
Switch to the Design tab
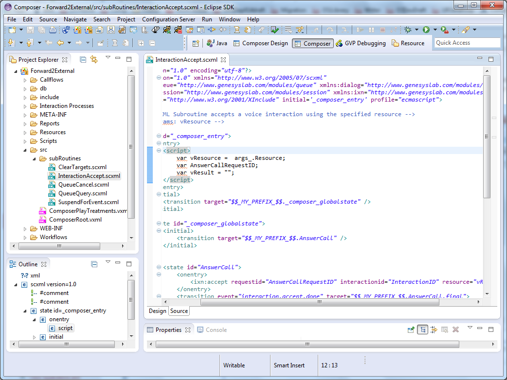(x=158, y=311)
